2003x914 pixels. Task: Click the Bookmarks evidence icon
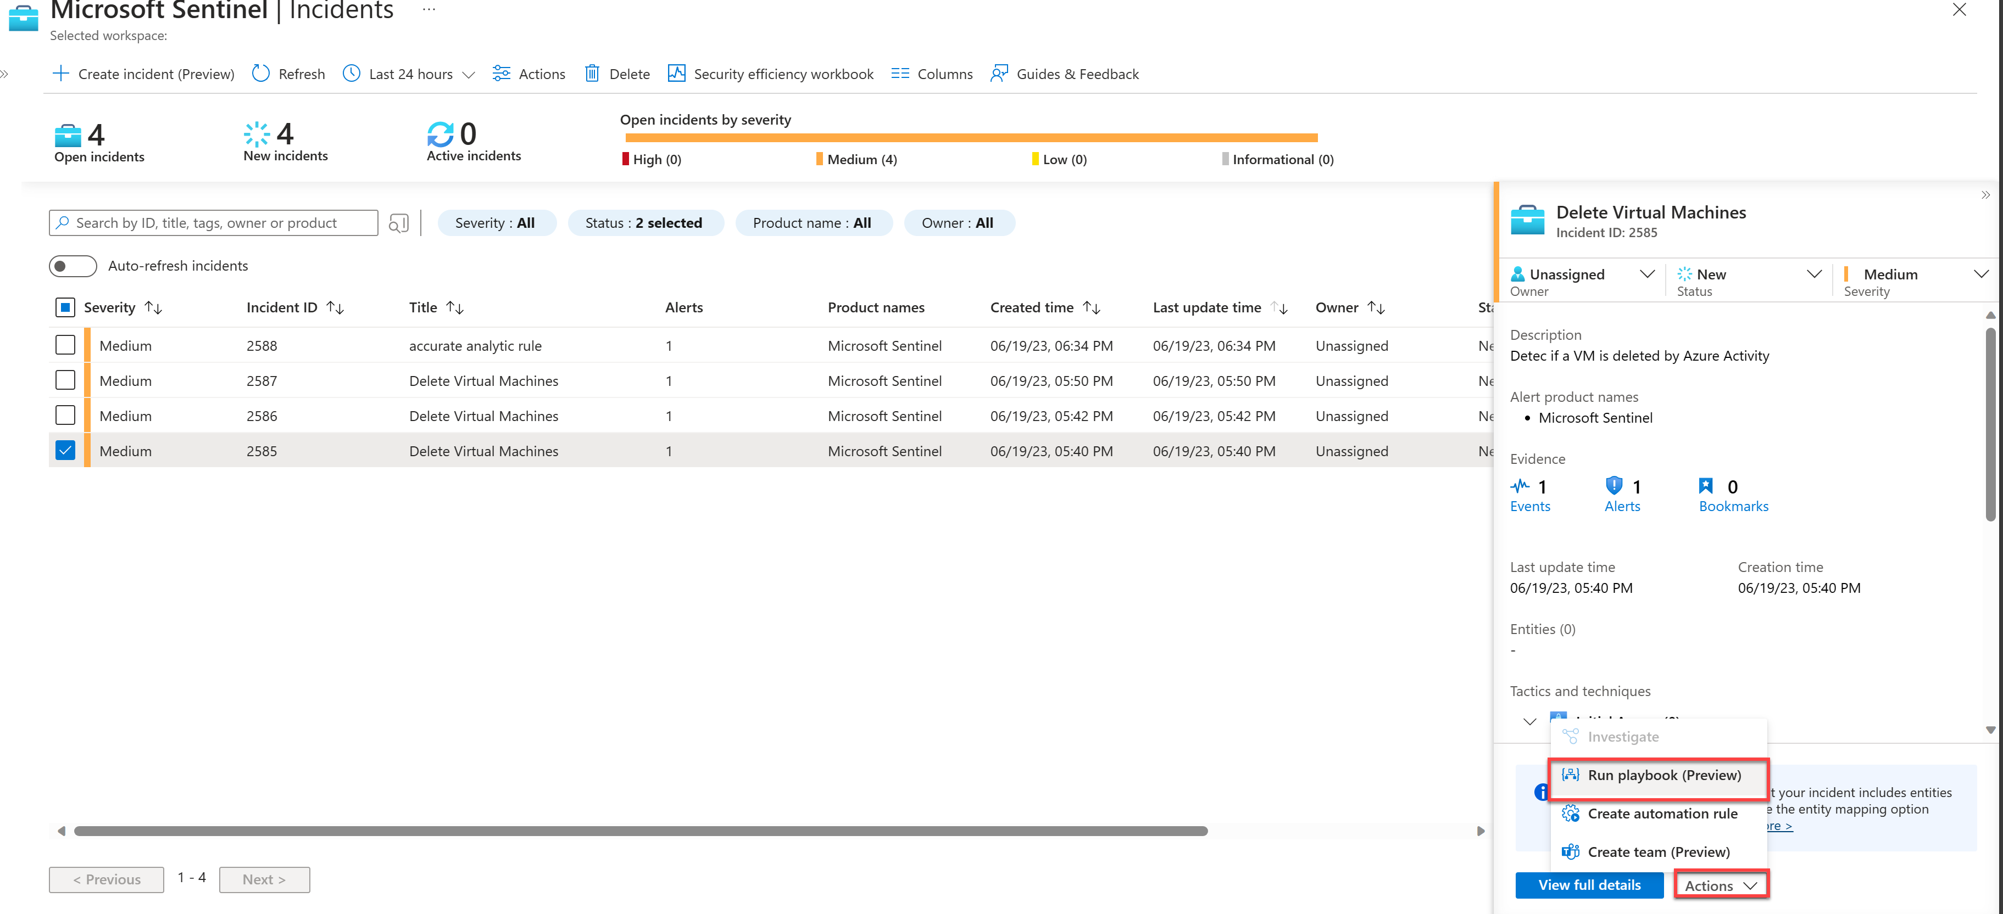(1706, 486)
